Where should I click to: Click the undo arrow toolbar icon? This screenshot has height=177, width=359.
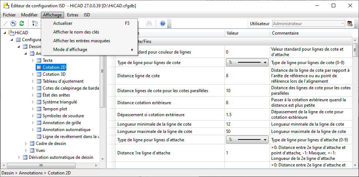(x=13, y=24)
